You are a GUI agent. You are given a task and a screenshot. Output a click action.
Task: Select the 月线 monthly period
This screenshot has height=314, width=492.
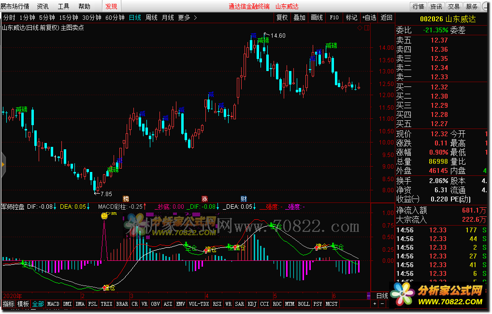click(x=168, y=17)
